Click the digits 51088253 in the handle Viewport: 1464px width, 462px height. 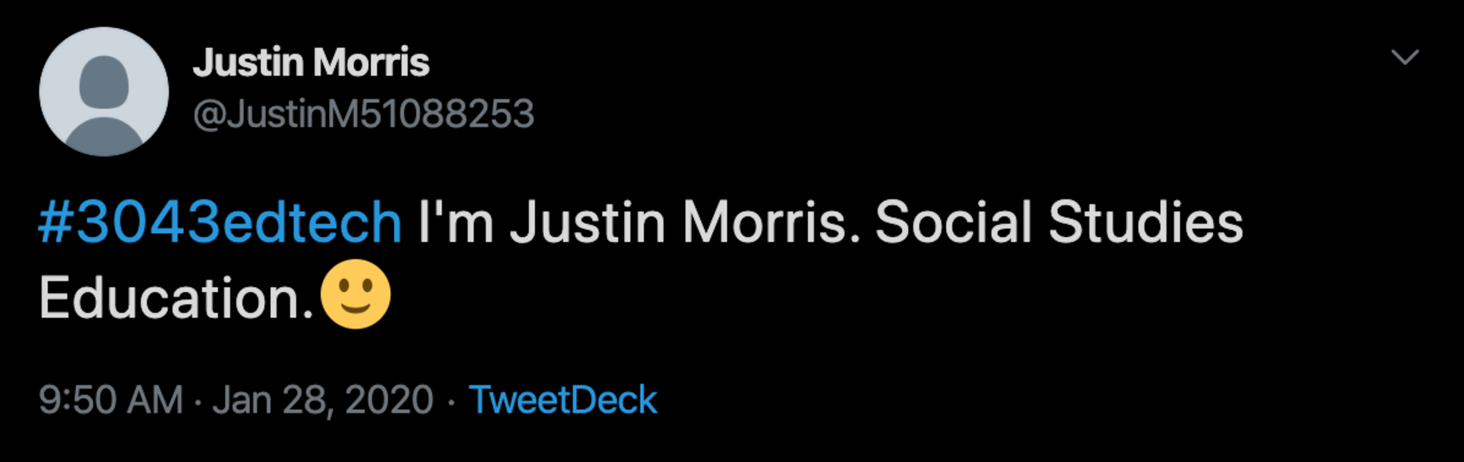[x=447, y=114]
